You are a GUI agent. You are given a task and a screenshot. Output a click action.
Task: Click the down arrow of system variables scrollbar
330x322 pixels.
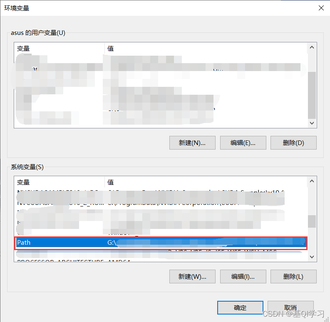pos(312,257)
